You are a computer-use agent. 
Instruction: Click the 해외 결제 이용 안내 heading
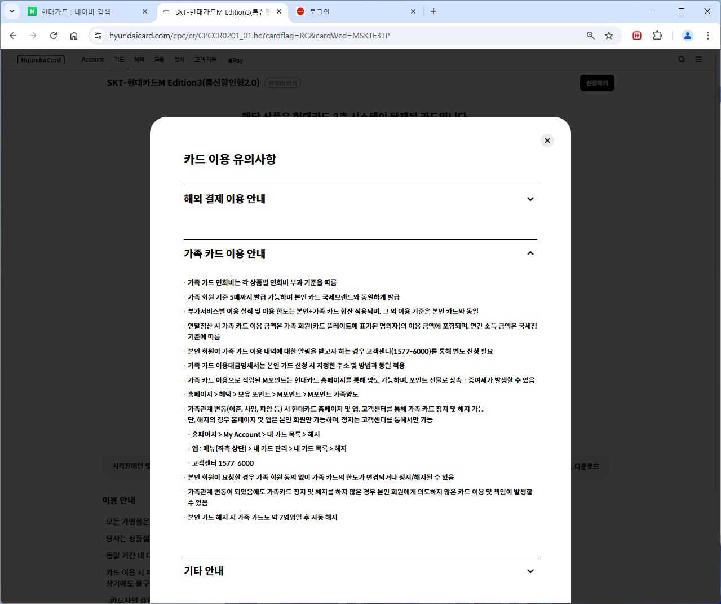[224, 199]
